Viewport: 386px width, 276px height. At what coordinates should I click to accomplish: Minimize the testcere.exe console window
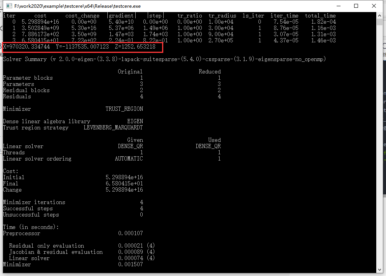[x=339, y=6]
